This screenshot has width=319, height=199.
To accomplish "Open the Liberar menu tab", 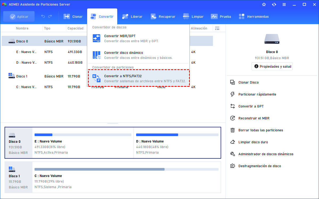I will [x=132, y=16].
